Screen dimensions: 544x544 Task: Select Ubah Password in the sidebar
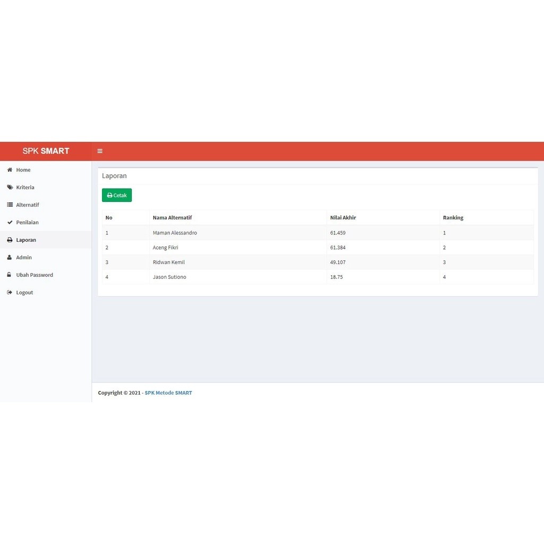pos(46,275)
